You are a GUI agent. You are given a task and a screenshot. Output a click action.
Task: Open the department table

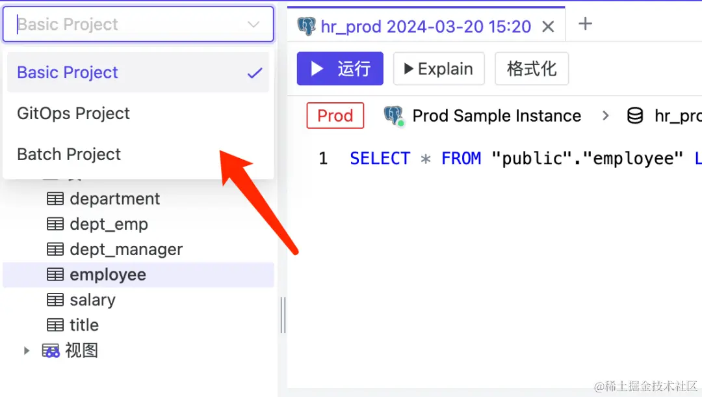pos(114,198)
